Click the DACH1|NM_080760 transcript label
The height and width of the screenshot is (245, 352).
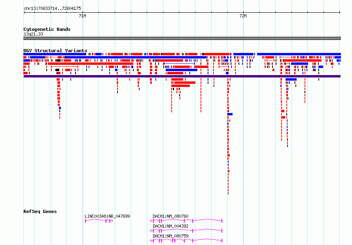(x=170, y=216)
